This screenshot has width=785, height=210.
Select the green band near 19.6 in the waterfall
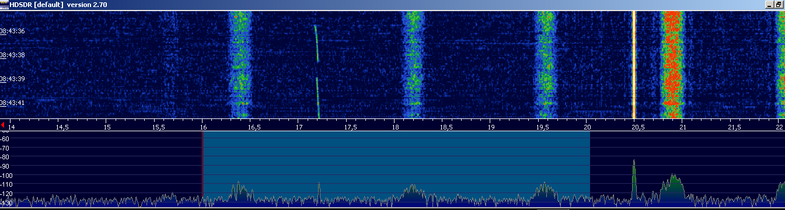546,64
